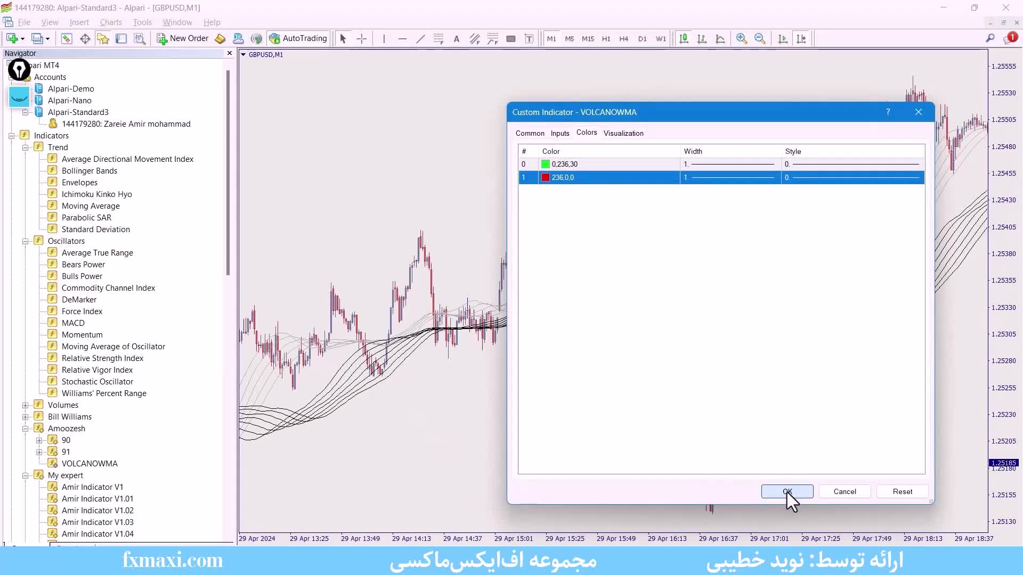Toggle the Auto Scroll chart button
The width and height of the screenshot is (1023, 575).
pos(783,38)
